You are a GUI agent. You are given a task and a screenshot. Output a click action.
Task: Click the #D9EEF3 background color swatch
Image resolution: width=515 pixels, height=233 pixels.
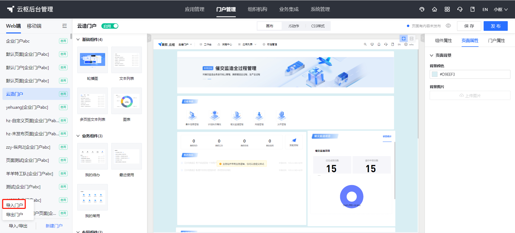pyautogui.click(x=435, y=74)
